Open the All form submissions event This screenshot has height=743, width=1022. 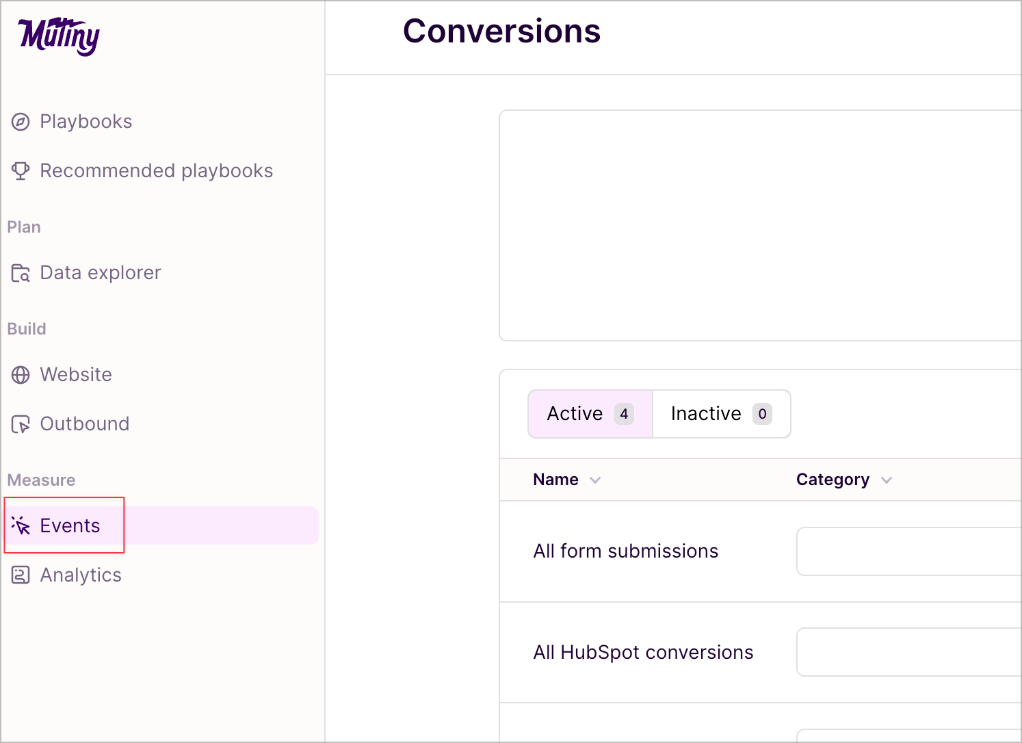point(626,551)
